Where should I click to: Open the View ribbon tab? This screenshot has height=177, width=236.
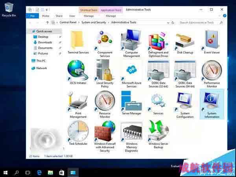pos(72,16)
